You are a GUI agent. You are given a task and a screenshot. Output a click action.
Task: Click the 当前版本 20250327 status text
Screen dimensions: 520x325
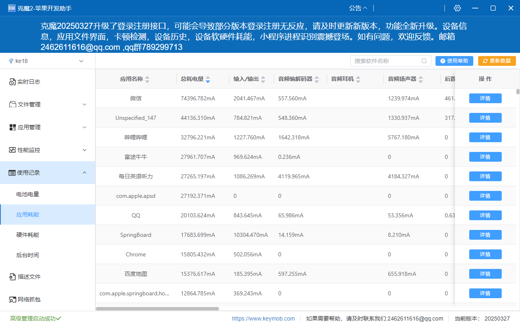pos(482,318)
